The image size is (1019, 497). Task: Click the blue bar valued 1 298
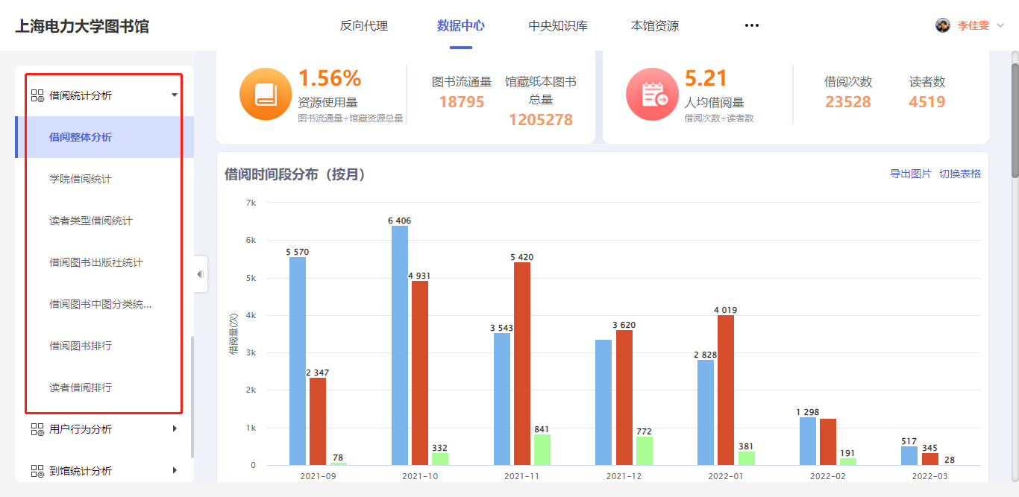(x=808, y=441)
